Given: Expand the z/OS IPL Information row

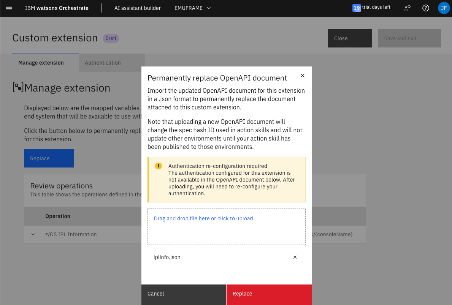Looking at the screenshot, I should 33,234.
